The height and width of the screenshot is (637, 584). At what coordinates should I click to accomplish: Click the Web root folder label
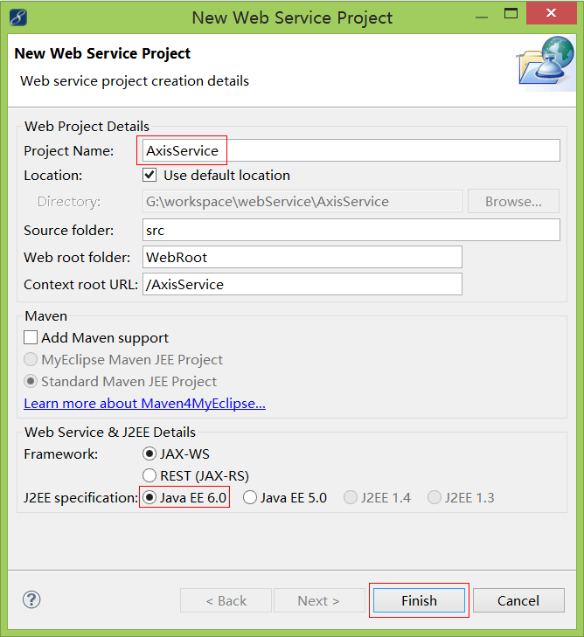pos(77,257)
